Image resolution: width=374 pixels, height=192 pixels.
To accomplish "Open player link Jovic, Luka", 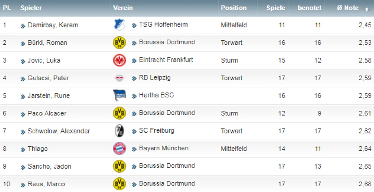I will [x=44, y=60].
